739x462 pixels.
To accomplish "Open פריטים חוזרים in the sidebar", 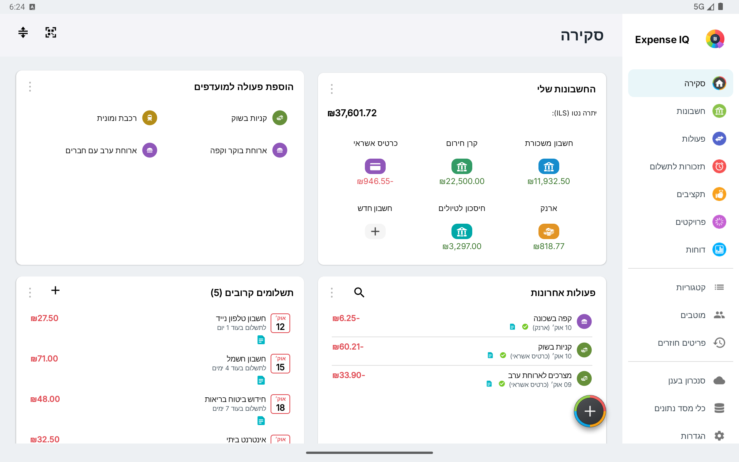I will [680, 343].
